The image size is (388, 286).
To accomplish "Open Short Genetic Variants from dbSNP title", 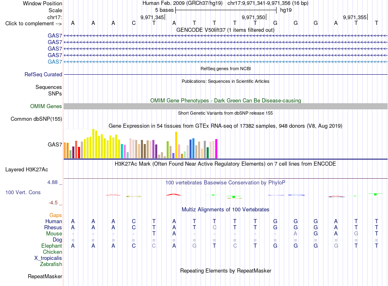I will 225,113.
